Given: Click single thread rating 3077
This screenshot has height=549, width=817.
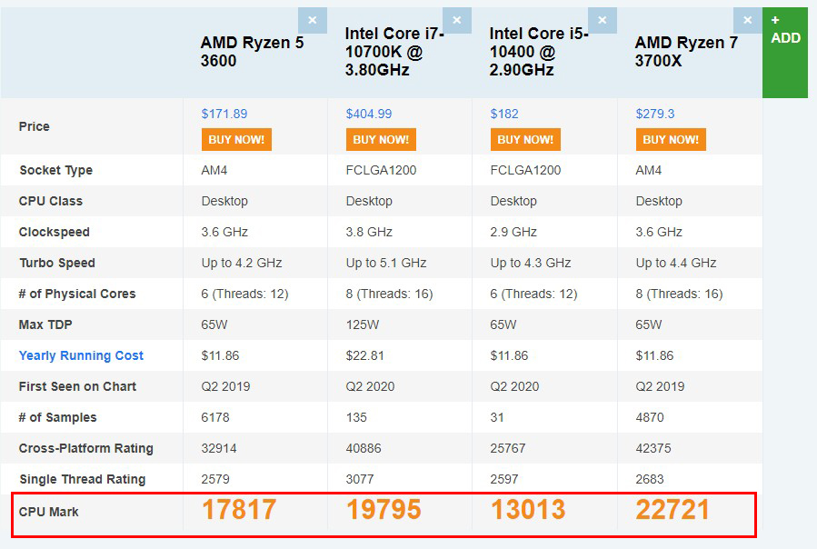Looking at the screenshot, I should 360,479.
